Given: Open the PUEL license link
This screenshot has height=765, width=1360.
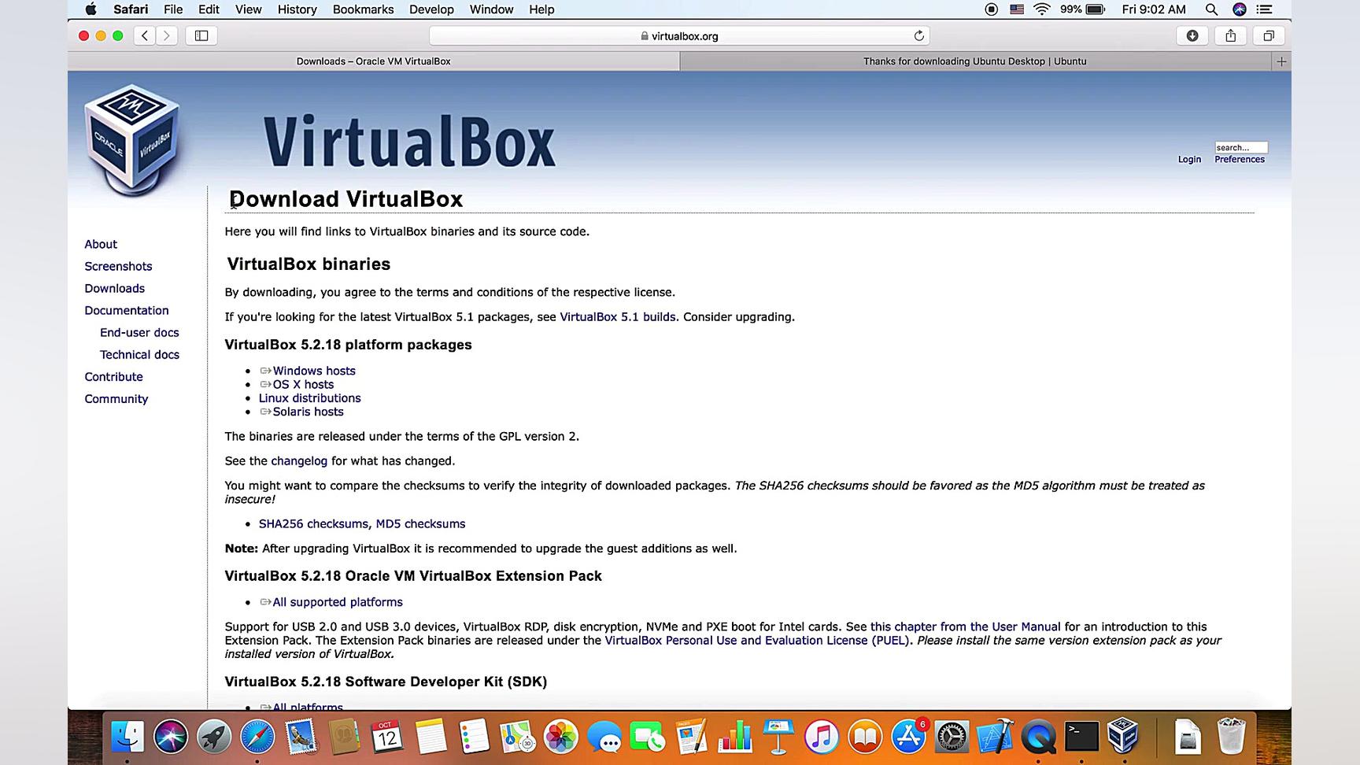Looking at the screenshot, I should (757, 640).
